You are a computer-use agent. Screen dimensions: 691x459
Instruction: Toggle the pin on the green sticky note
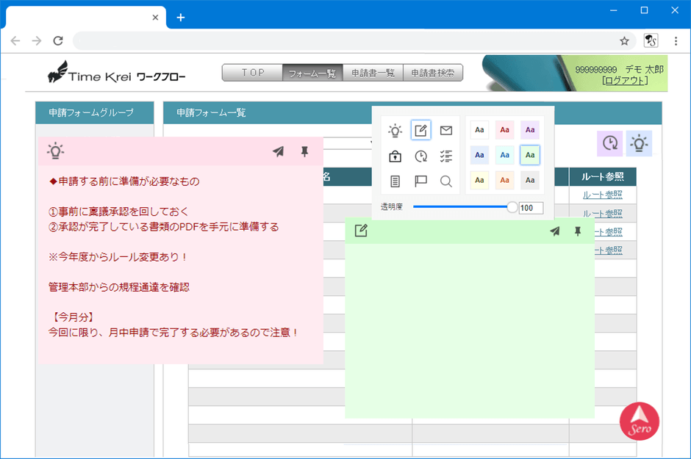pyautogui.click(x=579, y=230)
